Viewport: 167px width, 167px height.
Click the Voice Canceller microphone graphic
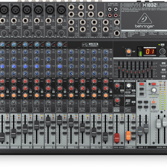pos(128,102)
